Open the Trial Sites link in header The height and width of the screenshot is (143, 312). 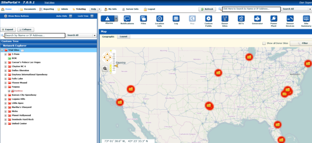coord(49,2)
